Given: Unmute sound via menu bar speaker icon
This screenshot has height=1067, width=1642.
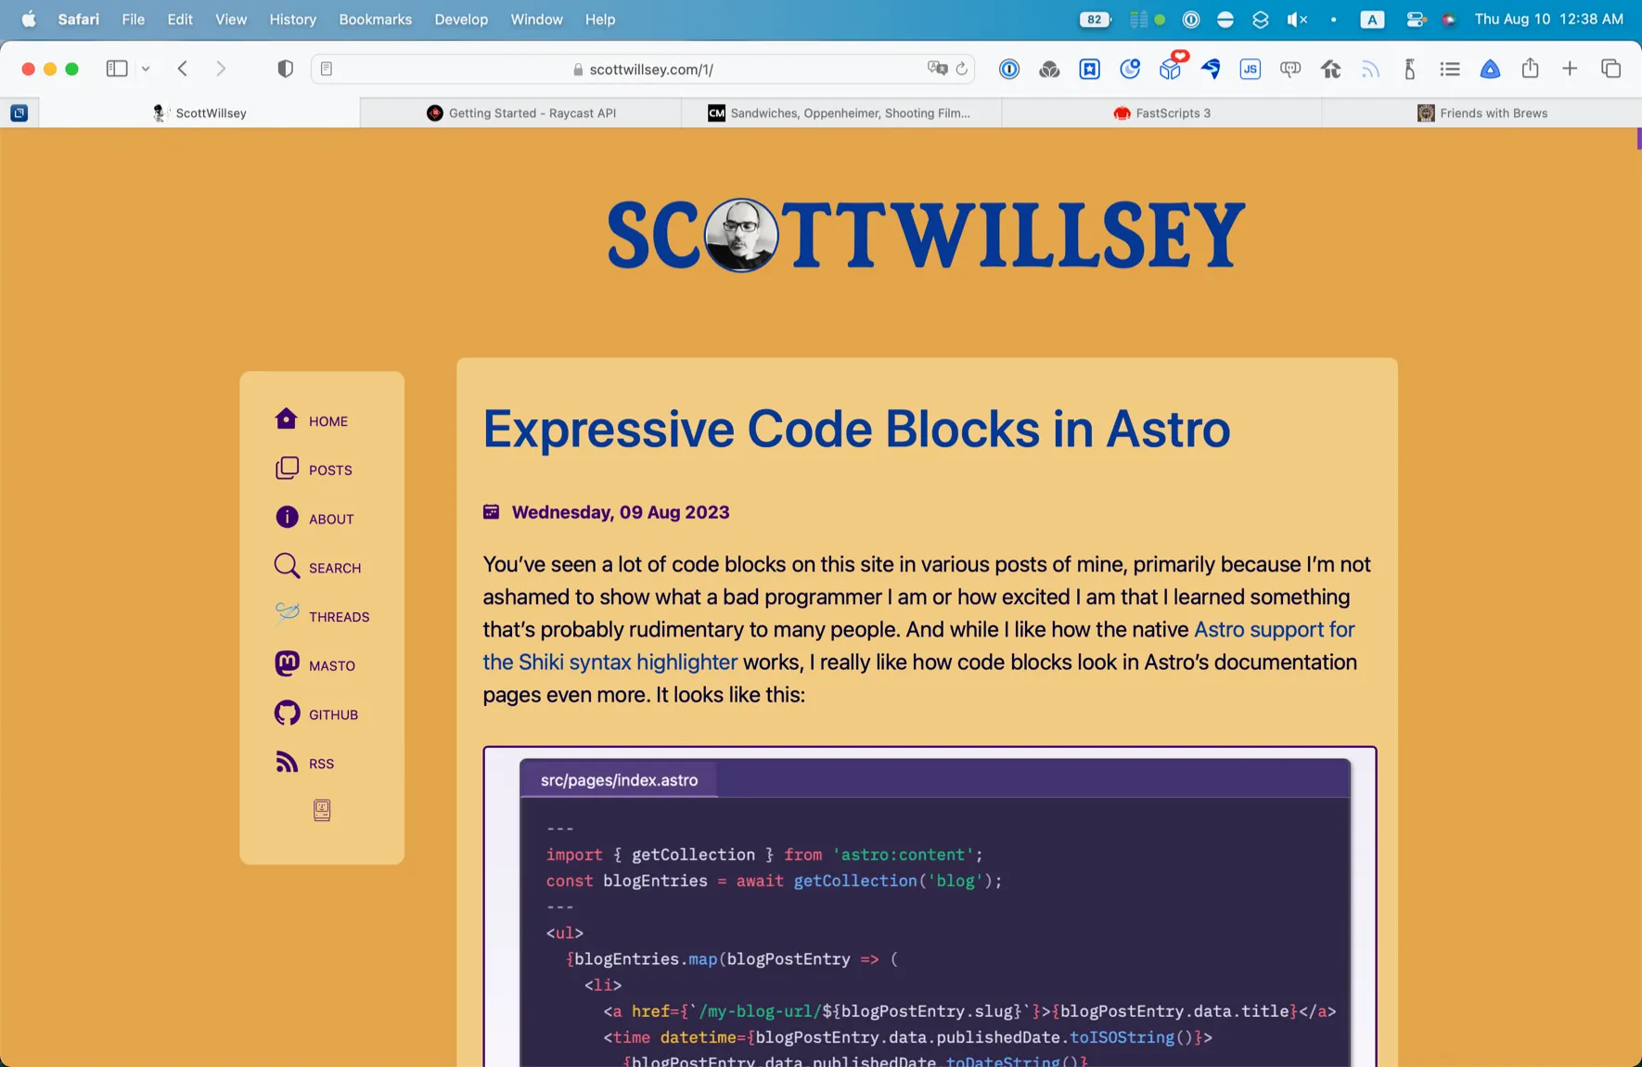Looking at the screenshot, I should pos(1296,19).
